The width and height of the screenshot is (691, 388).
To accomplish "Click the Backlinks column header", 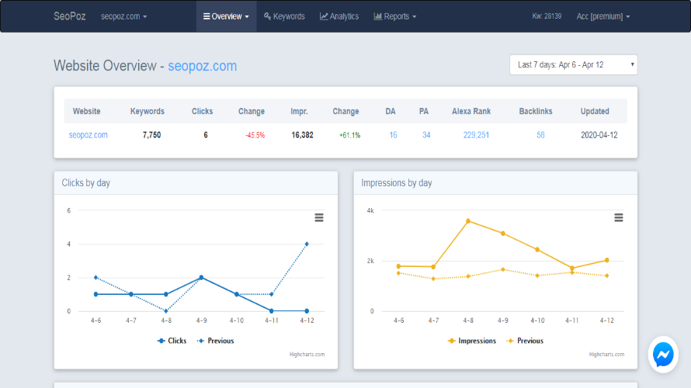I will click(x=536, y=112).
